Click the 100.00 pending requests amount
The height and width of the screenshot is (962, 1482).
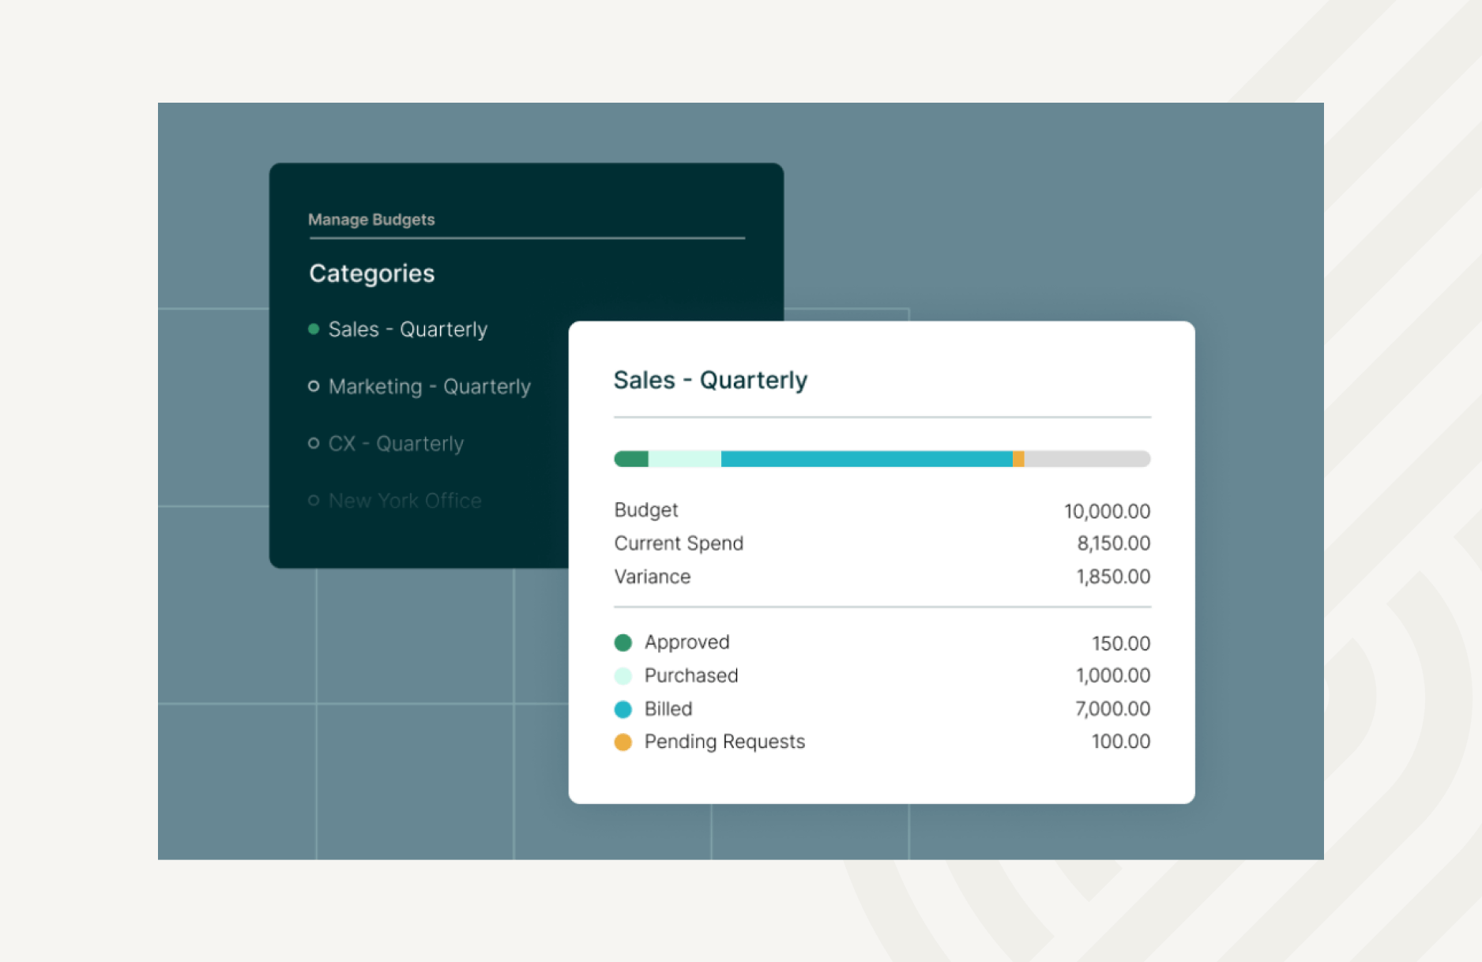coord(1121,742)
